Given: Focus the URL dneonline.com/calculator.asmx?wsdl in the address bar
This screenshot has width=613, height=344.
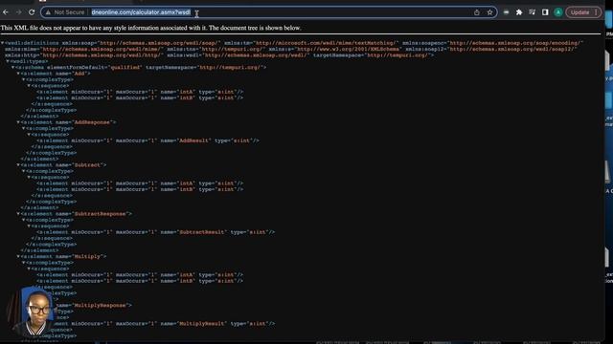Looking at the screenshot, I should (x=141, y=12).
